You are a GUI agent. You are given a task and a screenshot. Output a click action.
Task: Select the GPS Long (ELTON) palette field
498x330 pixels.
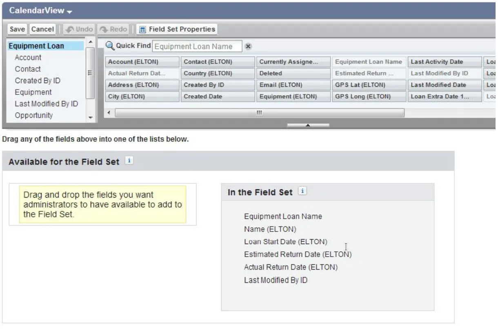click(x=369, y=97)
